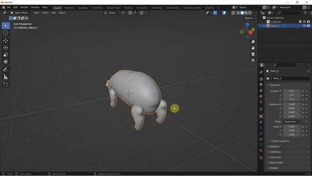Viewport: 312px width, 176px height.
Task: Open the File menu
Action: (x=9, y=7)
